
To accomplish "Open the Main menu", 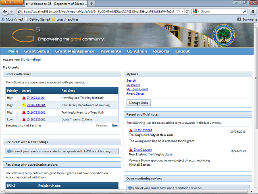I will [13, 51].
